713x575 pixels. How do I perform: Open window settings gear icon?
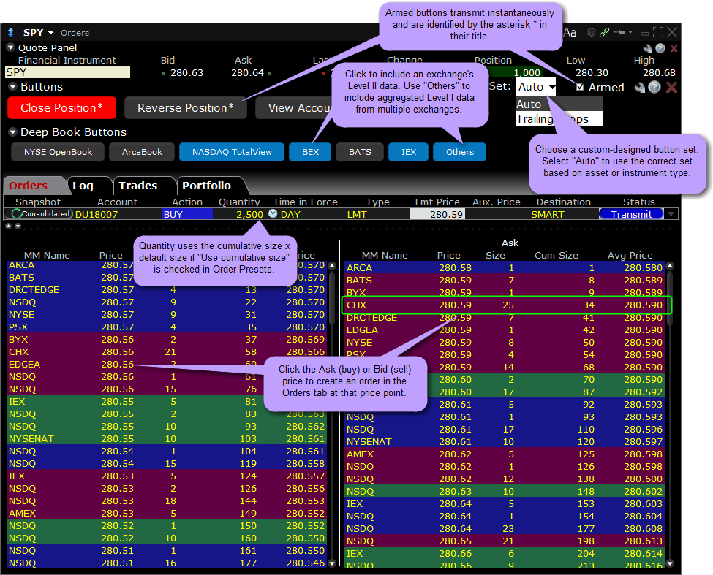click(591, 32)
